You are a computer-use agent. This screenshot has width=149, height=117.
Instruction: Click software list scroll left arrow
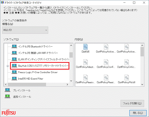[6, 84]
